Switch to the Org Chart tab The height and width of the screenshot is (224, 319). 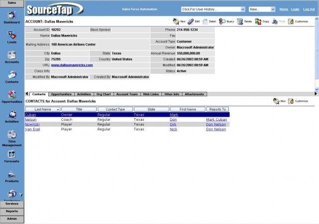click(x=104, y=94)
